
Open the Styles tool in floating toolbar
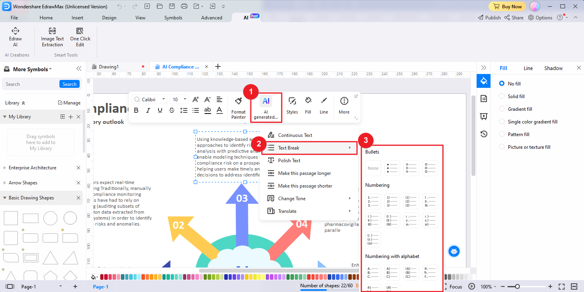[292, 106]
